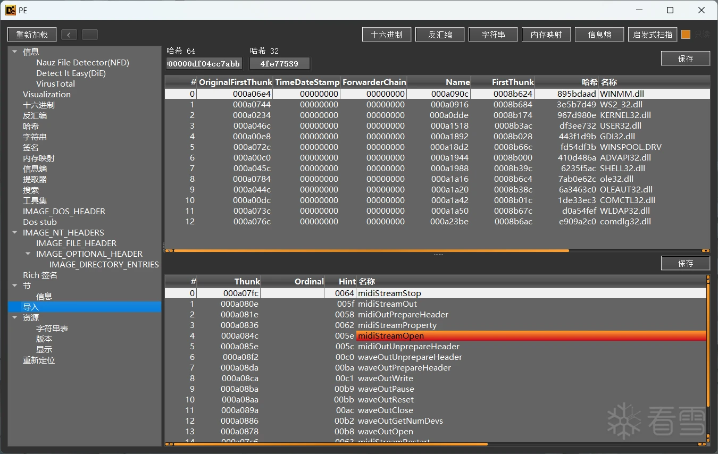Toggle the 只读 read-only checkbox
718x454 pixels.
[686, 34]
